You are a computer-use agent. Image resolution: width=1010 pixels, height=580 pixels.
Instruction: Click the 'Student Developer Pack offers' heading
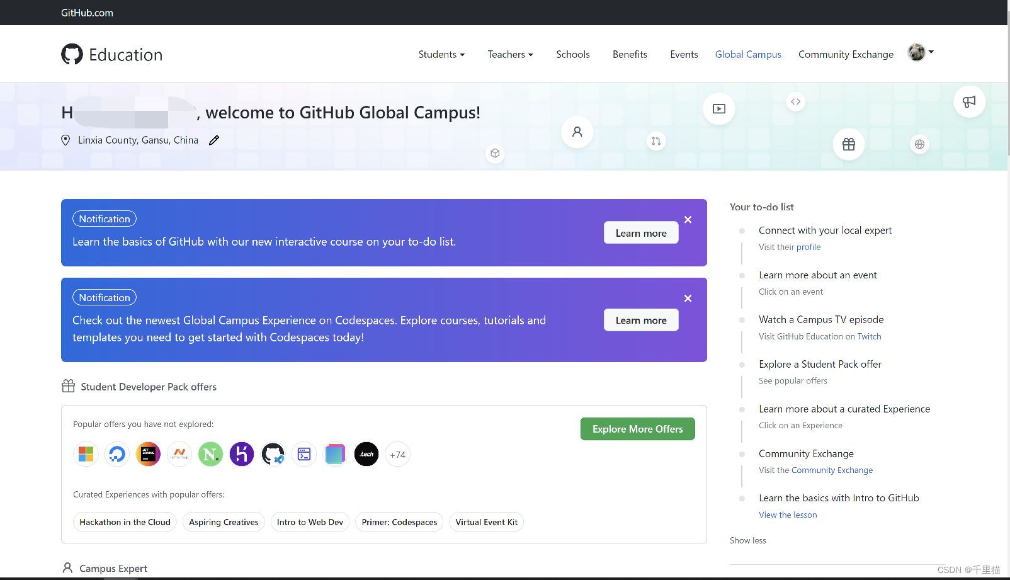(149, 387)
